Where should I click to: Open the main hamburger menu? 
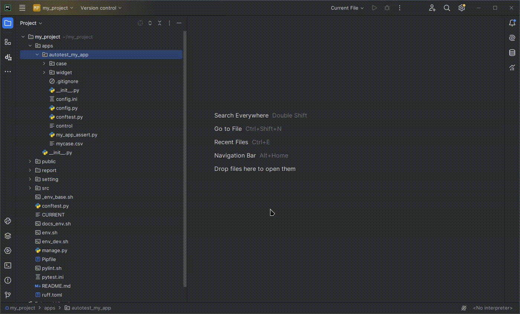(22, 8)
